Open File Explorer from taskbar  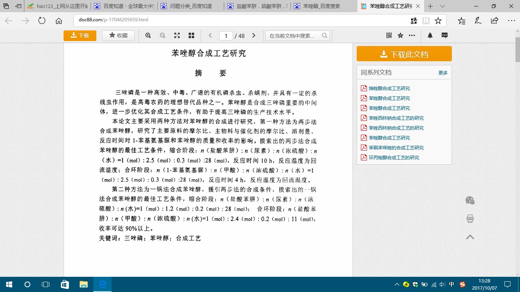point(83,284)
